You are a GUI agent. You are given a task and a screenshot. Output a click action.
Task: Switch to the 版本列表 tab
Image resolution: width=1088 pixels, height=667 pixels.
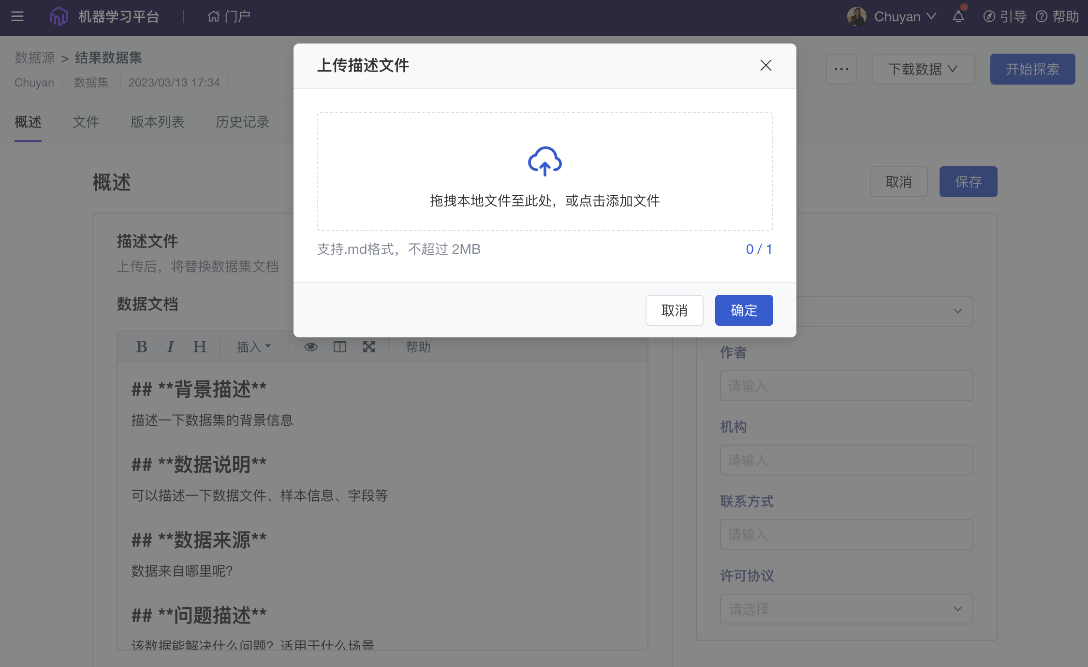click(x=157, y=122)
